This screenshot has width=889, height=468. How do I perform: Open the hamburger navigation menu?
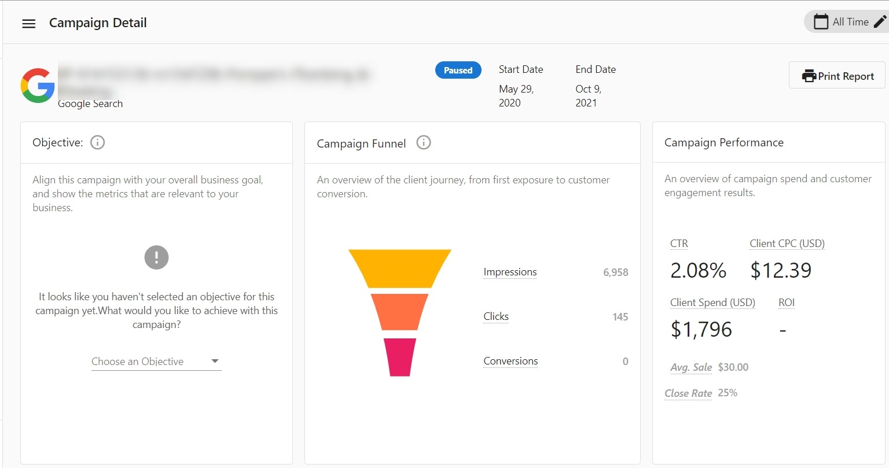tap(28, 23)
